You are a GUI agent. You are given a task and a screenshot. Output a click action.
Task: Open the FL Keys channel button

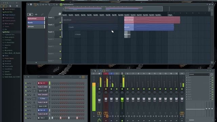click(43, 99)
